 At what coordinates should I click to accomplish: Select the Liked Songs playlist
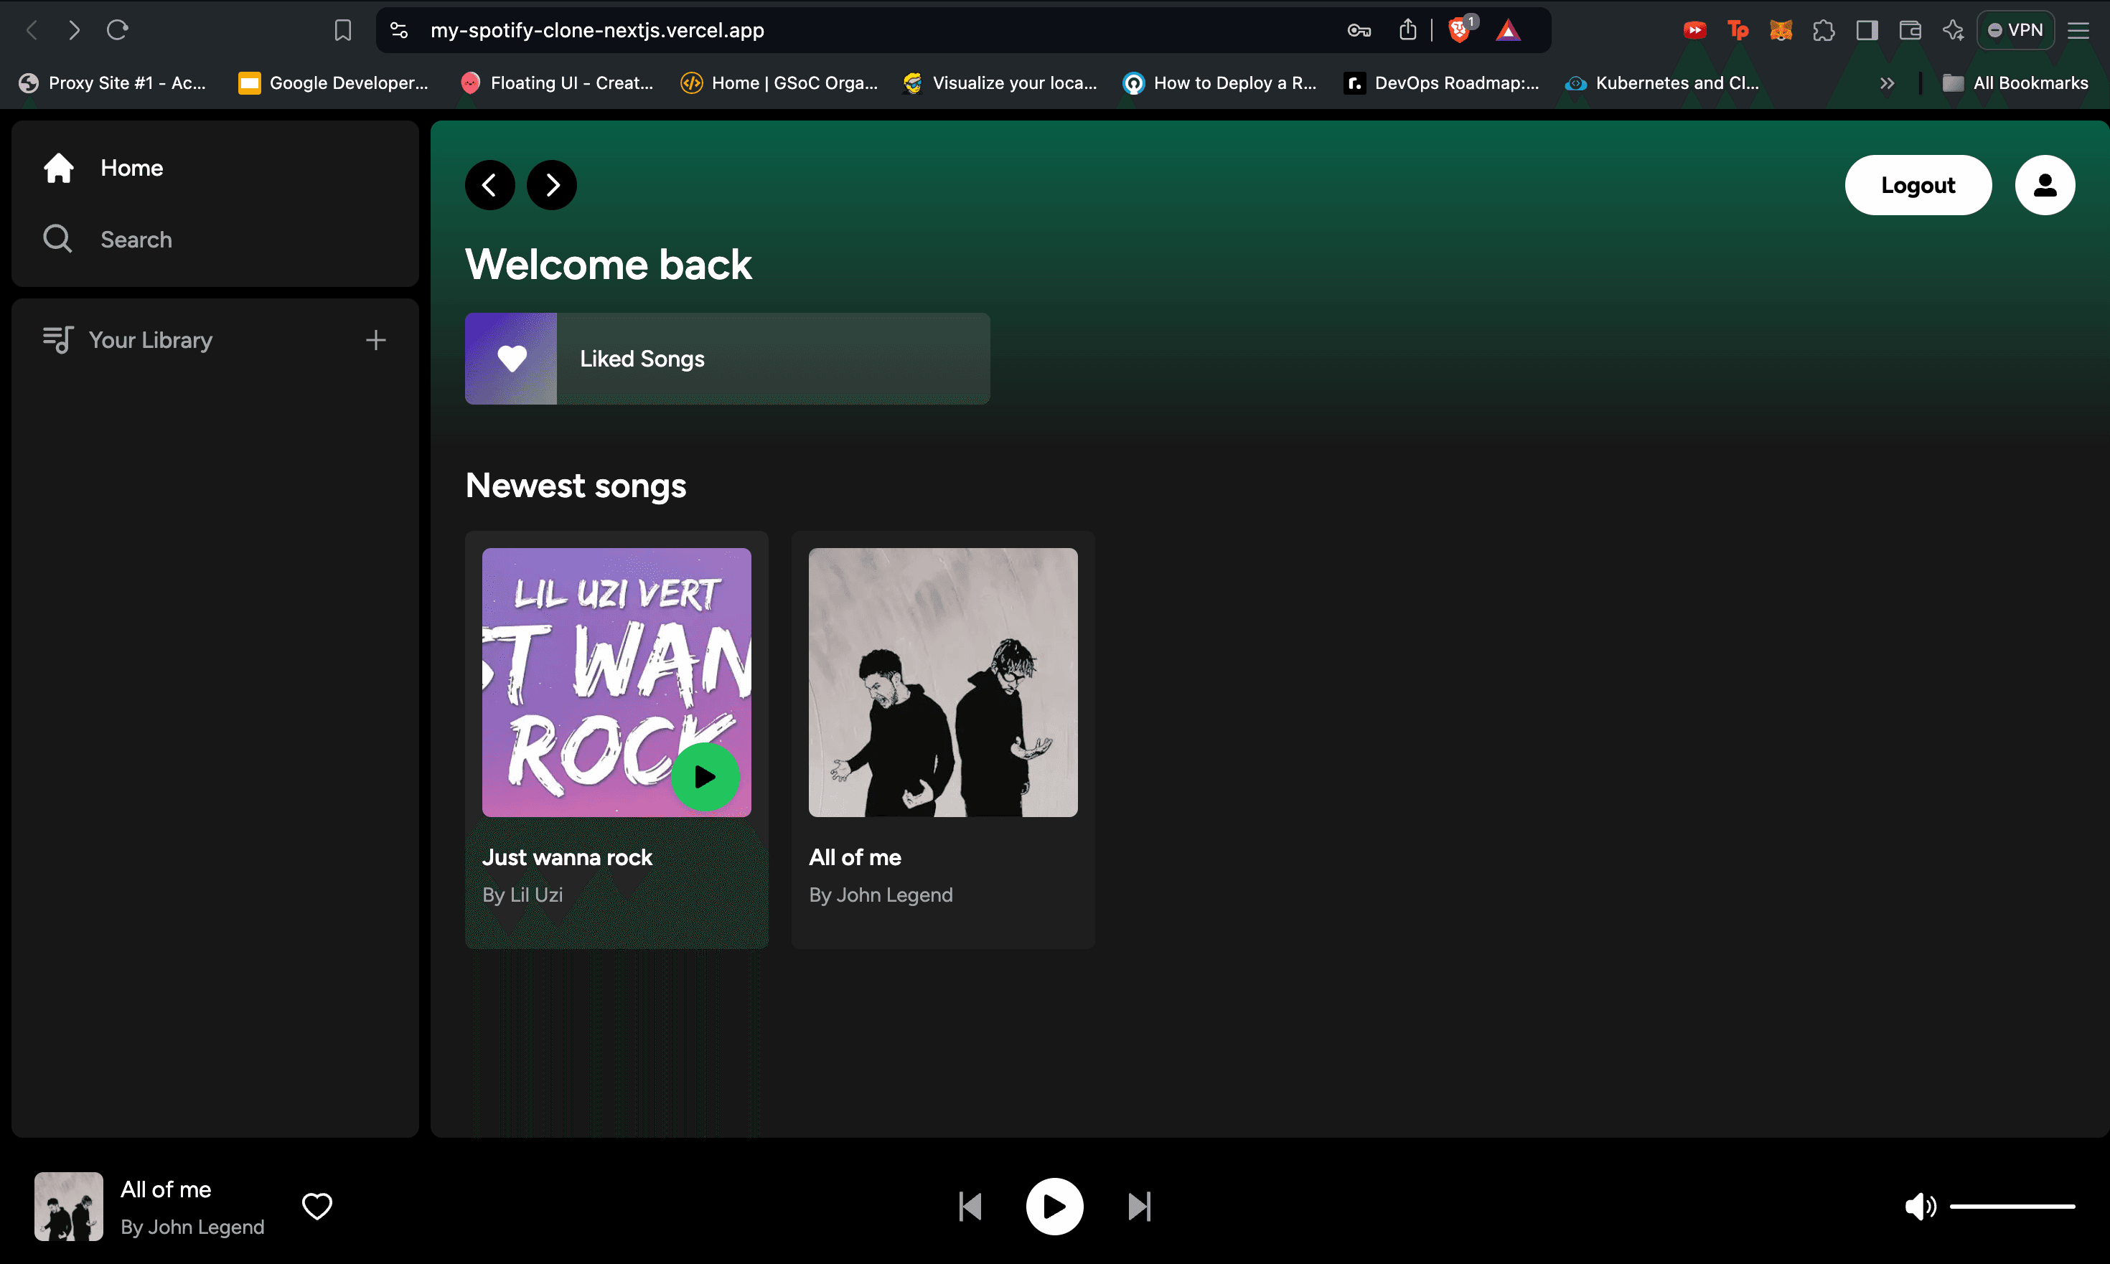[x=728, y=358]
